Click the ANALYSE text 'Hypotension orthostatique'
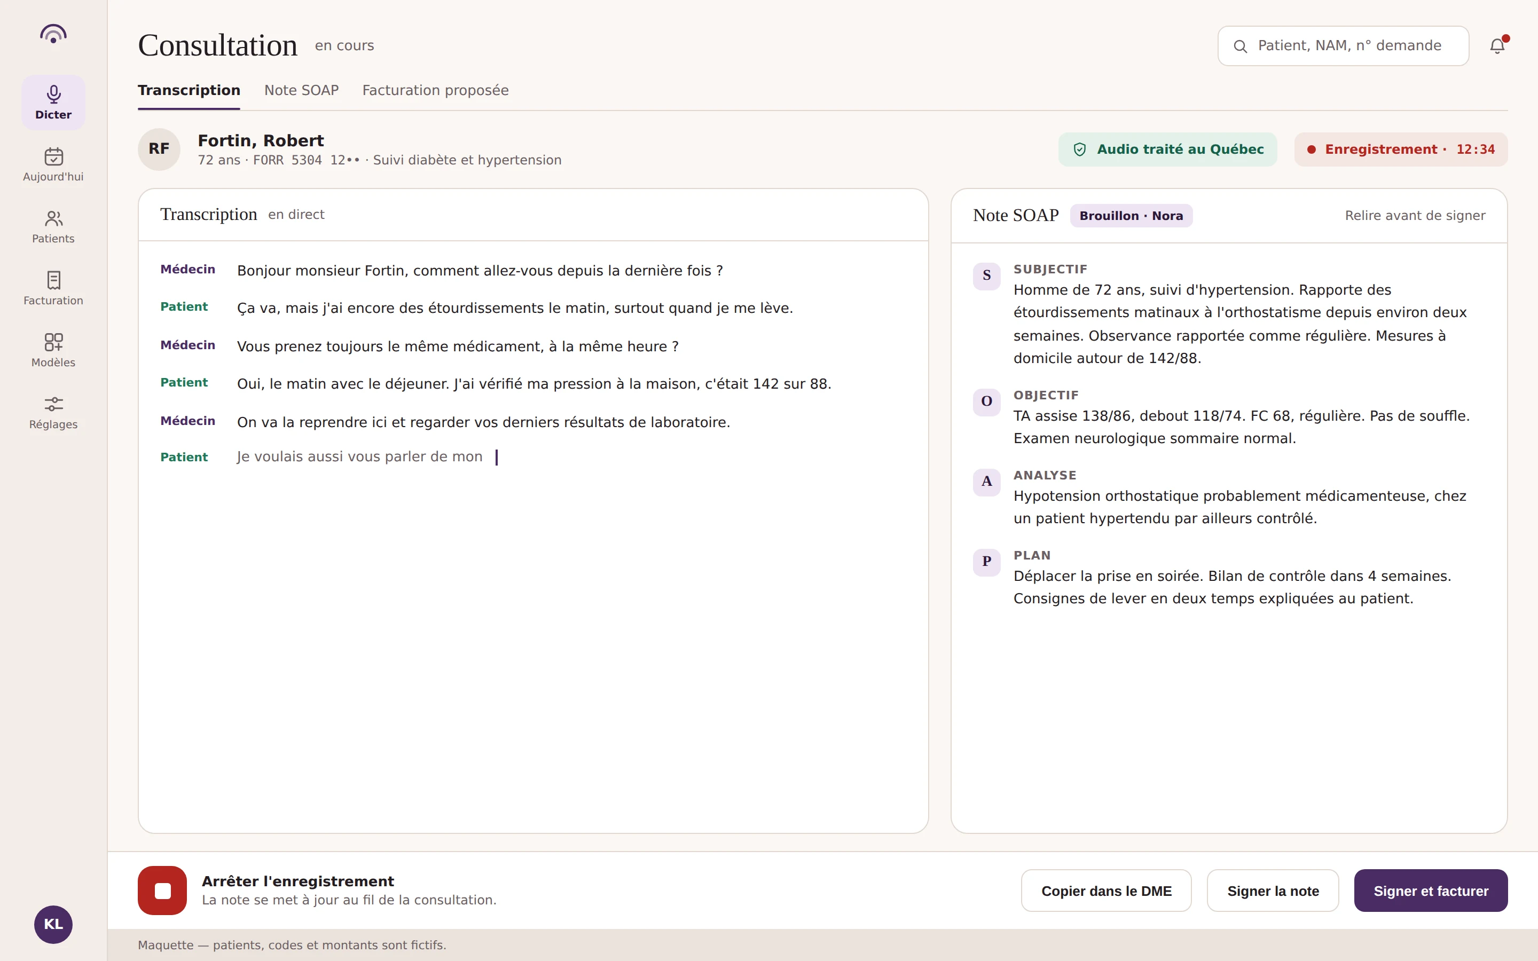The width and height of the screenshot is (1538, 961). 1239,507
